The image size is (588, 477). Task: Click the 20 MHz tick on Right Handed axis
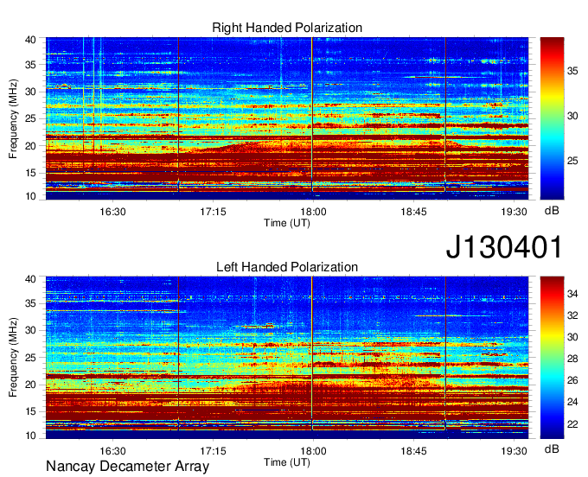click(30, 146)
